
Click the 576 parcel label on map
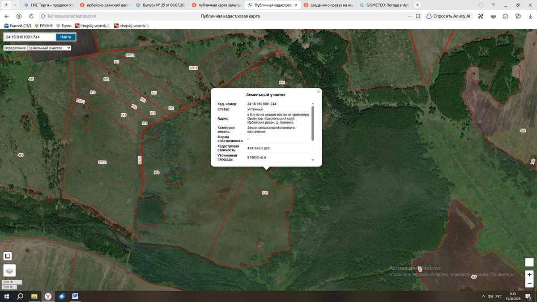coord(156,172)
